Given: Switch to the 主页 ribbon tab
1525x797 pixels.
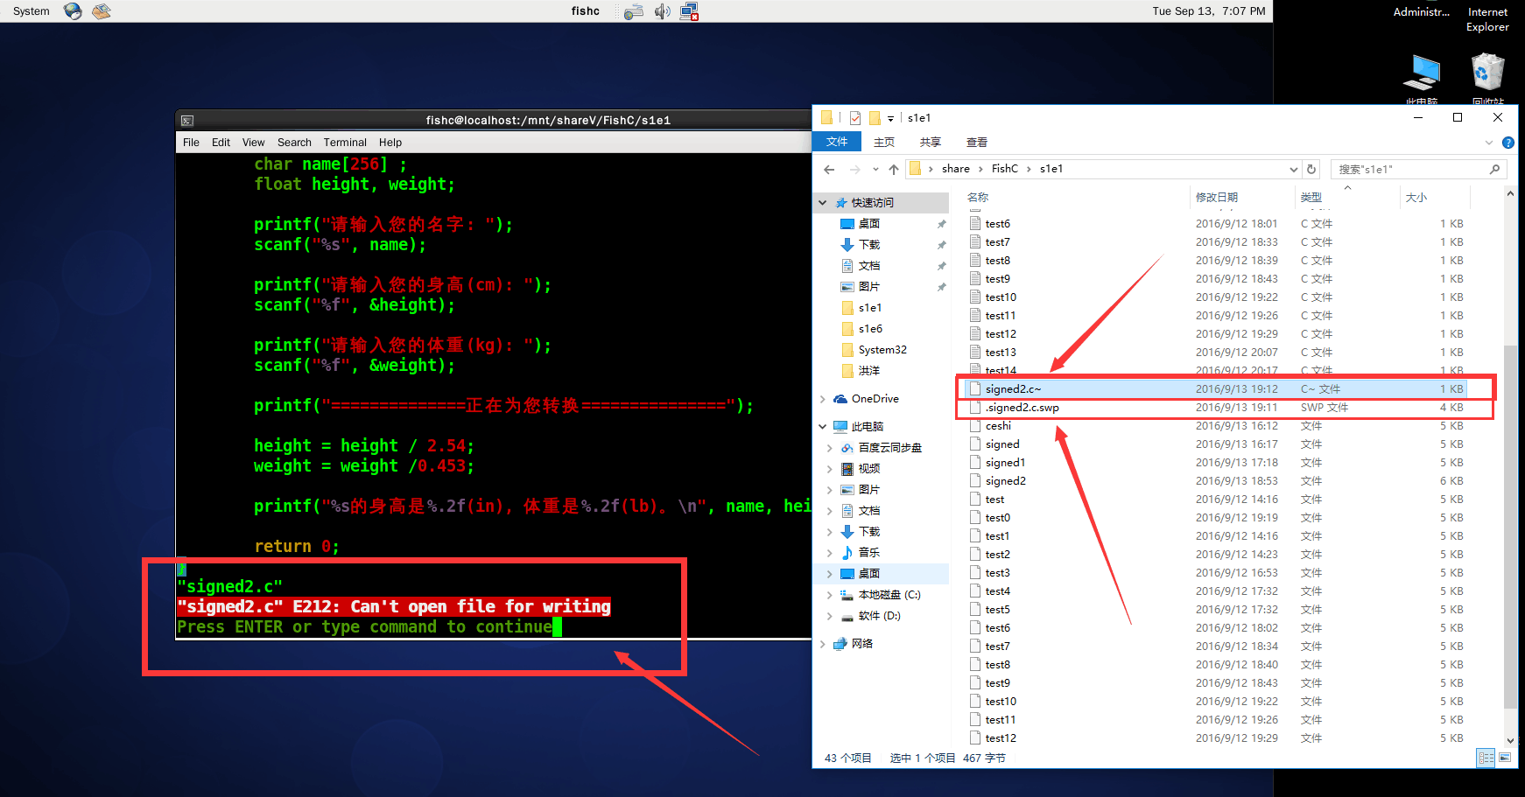Looking at the screenshot, I should point(884,142).
